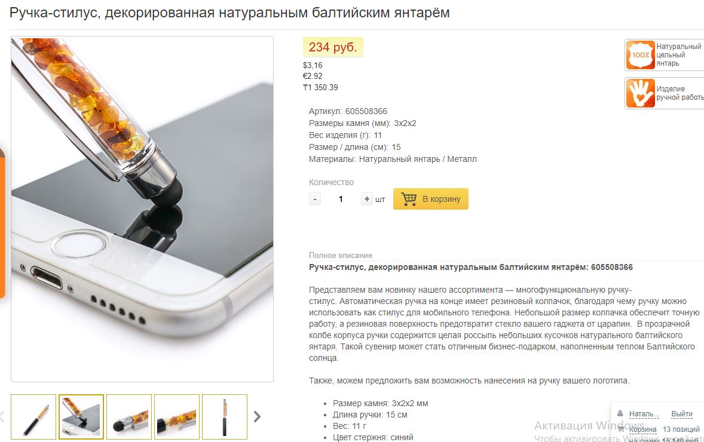Screen dimensions: 704x442
Task: Open fifth thumbnail of upright pen
Action: coord(225,416)
